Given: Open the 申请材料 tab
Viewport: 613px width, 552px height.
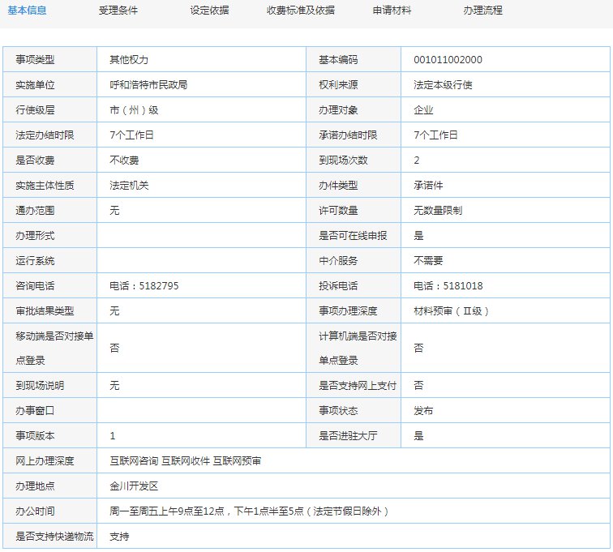Looking at the screenshot, I should [392, 11].
